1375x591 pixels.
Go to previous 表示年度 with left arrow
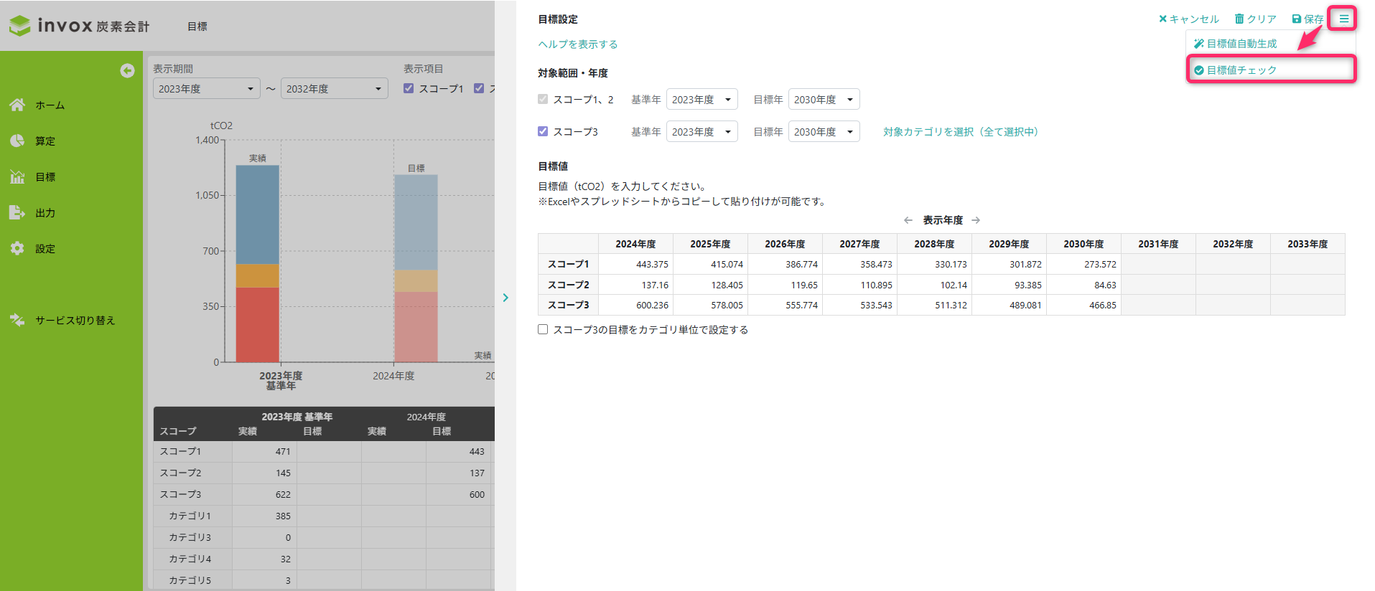[x=908, y=220]
